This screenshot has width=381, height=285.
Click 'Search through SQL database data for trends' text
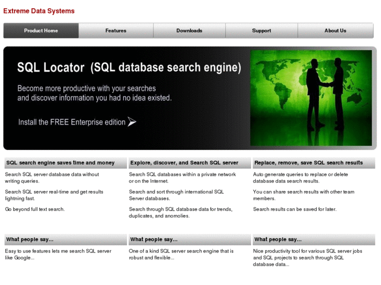pos(180,212)
